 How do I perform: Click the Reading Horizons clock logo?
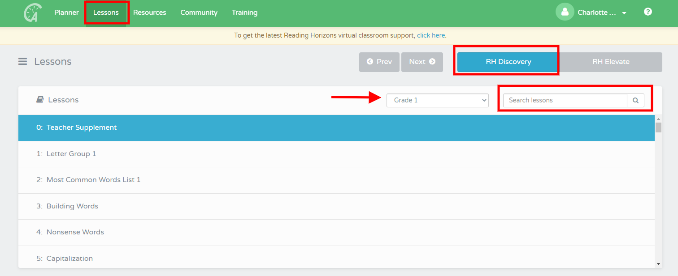point(33,13)
